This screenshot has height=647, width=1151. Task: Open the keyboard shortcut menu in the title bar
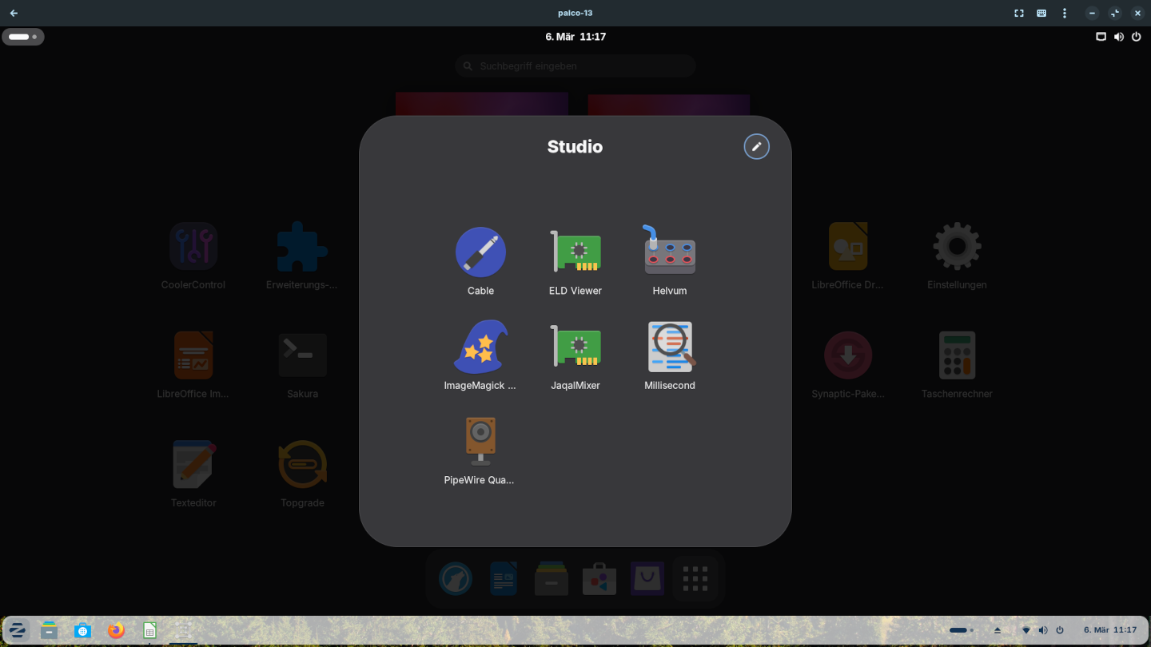[x=1041, y=13]
